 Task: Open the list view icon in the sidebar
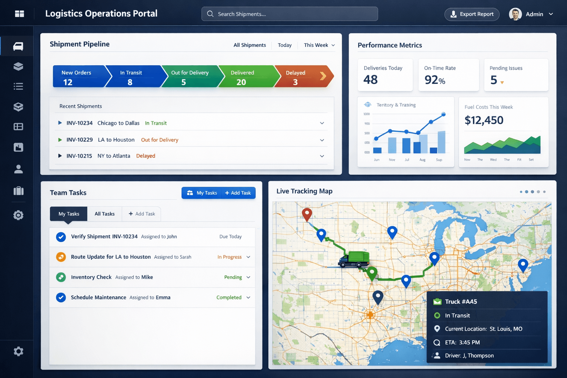18,86
